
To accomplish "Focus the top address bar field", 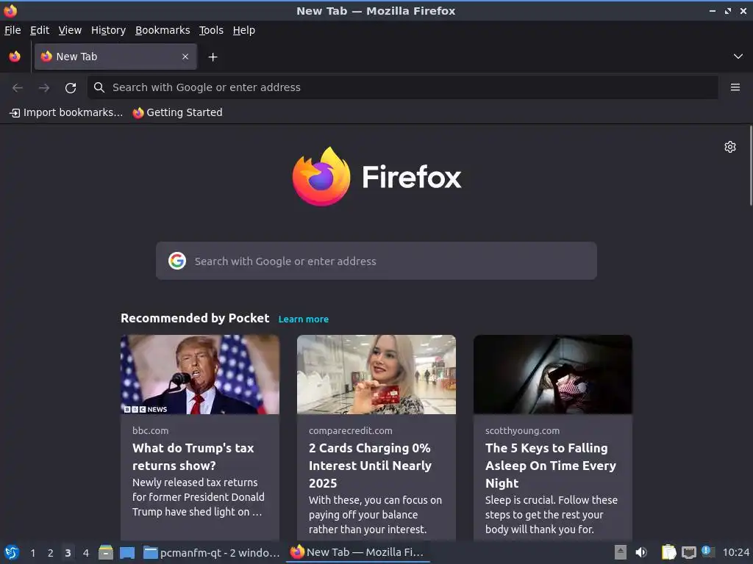I will tap(402, 87).
